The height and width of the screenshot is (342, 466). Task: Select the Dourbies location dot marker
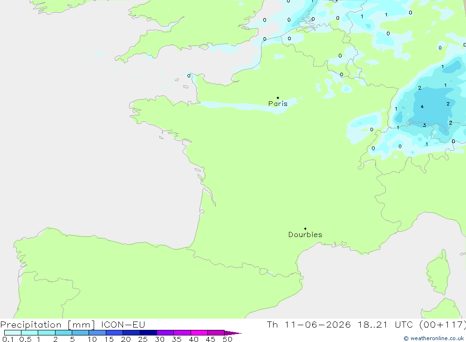pyautogui.click(x=305, y=229)
